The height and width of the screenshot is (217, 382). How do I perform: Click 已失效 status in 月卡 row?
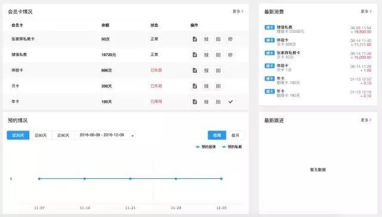[x=156, y=86]
